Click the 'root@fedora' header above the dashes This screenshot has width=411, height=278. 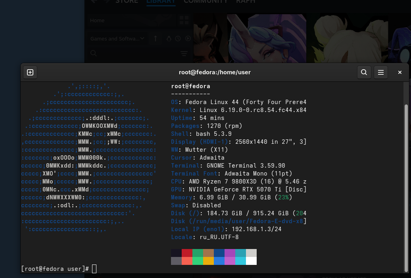pos(190,86)
